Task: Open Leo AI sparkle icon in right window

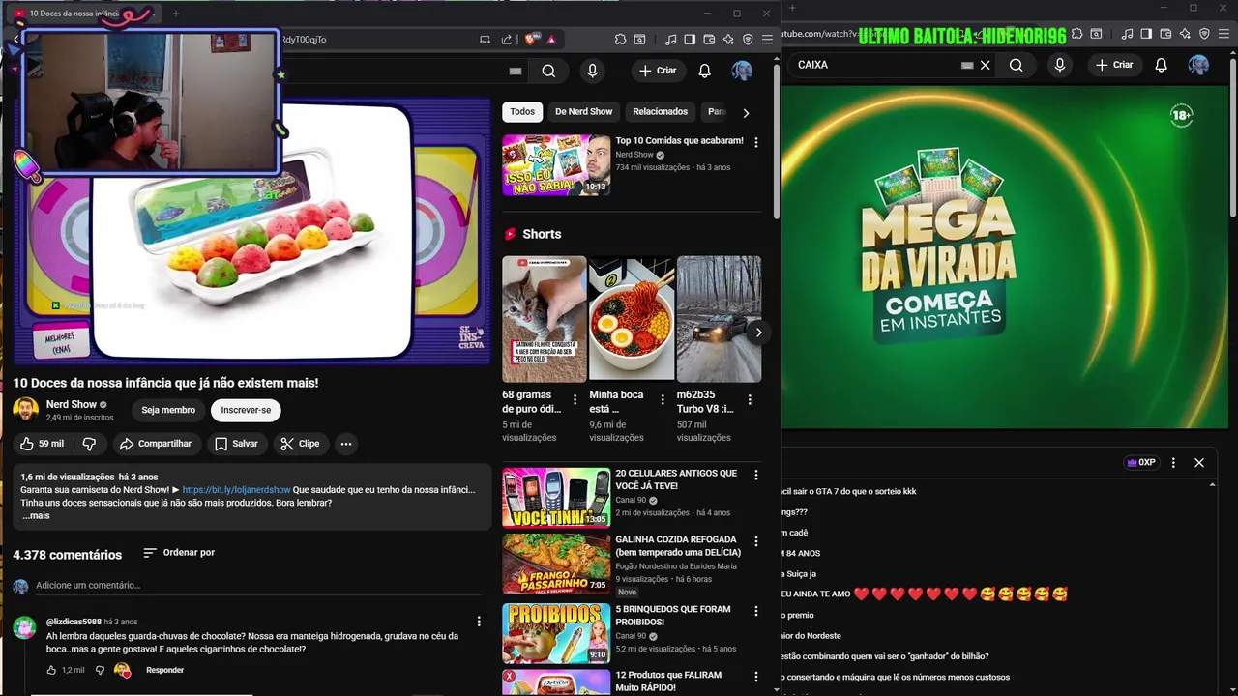Action: 1185,34
